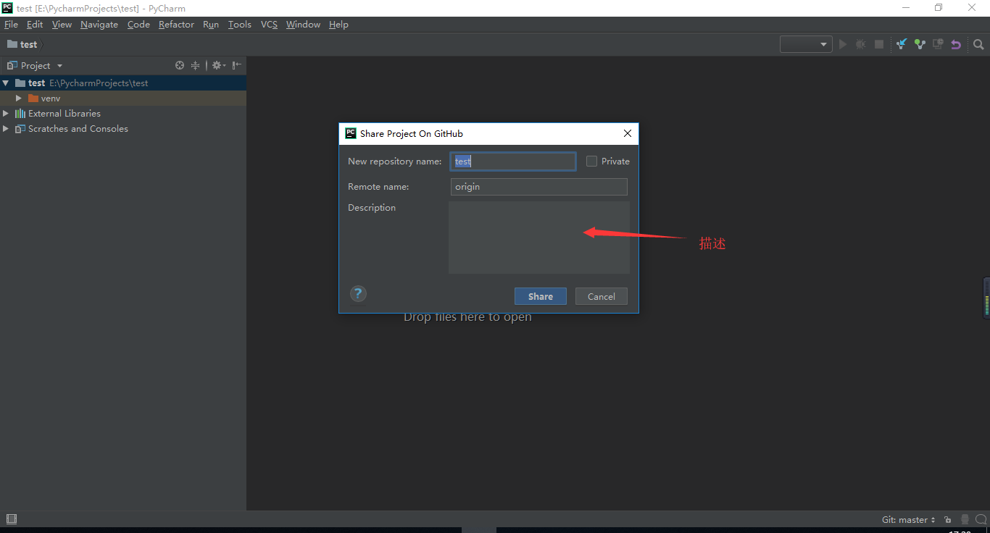Expand the External Libraries node

[x=6, y=114]
